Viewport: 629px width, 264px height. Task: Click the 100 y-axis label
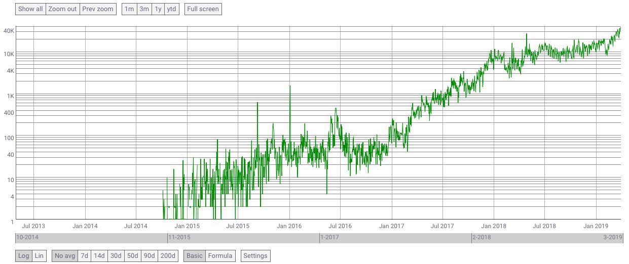(x=10, y=138)
